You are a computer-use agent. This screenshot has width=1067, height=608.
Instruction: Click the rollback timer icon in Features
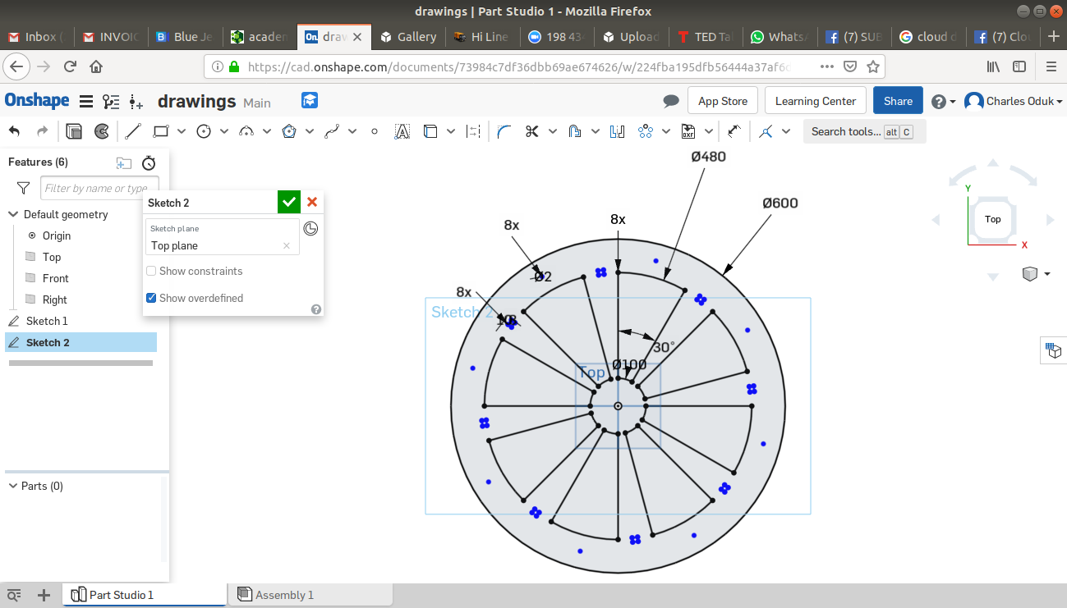(x=149, y=162)
